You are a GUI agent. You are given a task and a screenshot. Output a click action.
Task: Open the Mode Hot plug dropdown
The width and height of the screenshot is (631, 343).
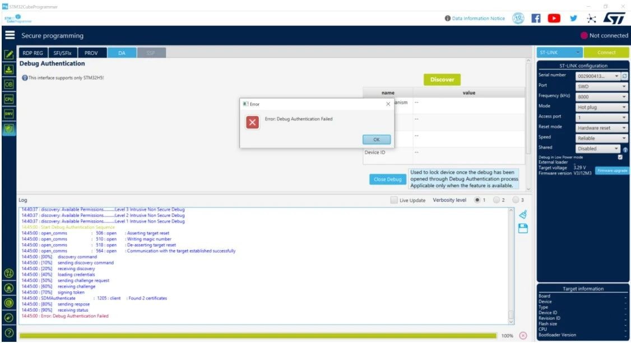point(601,108)
